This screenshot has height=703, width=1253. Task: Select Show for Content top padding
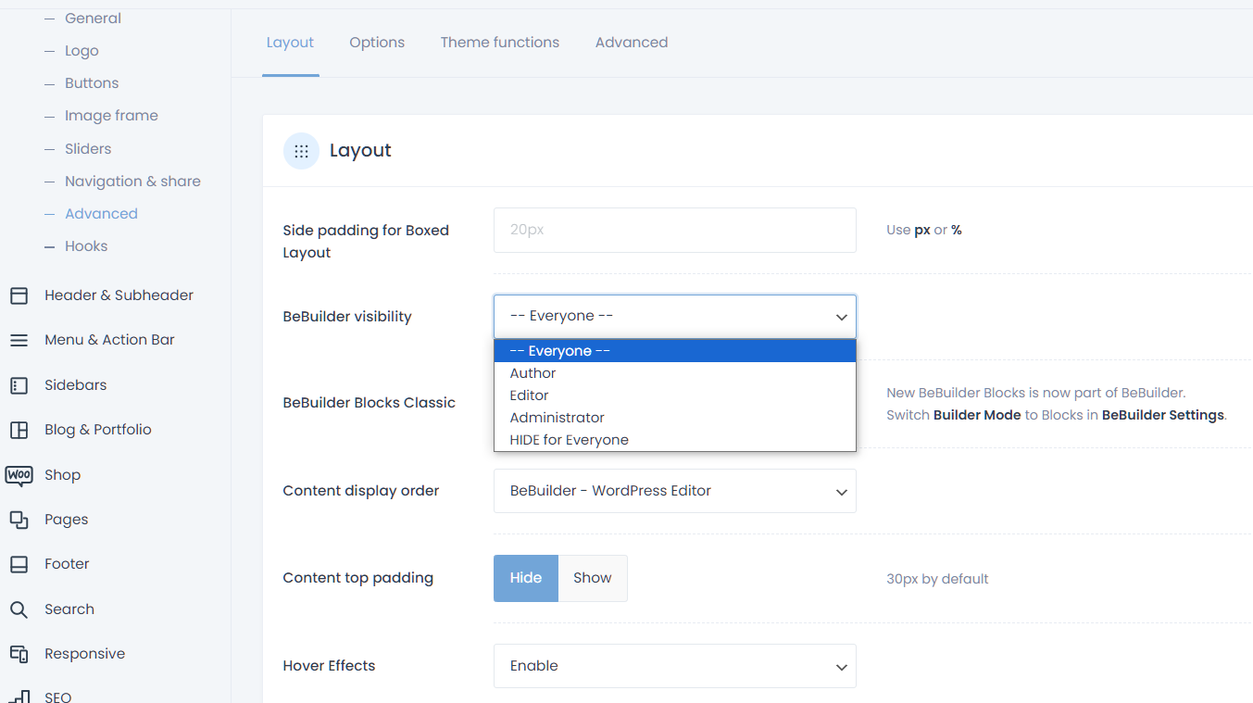tap(593, 578)
